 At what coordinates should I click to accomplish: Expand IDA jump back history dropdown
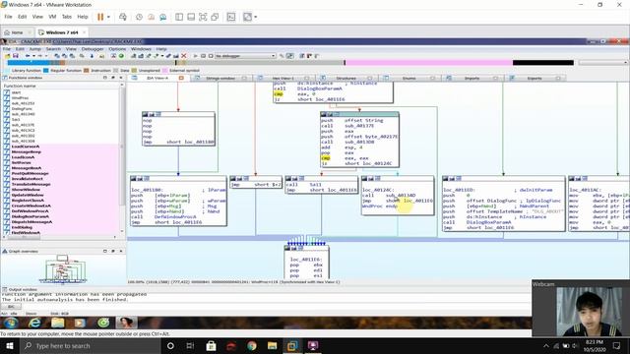pos(33,56)
